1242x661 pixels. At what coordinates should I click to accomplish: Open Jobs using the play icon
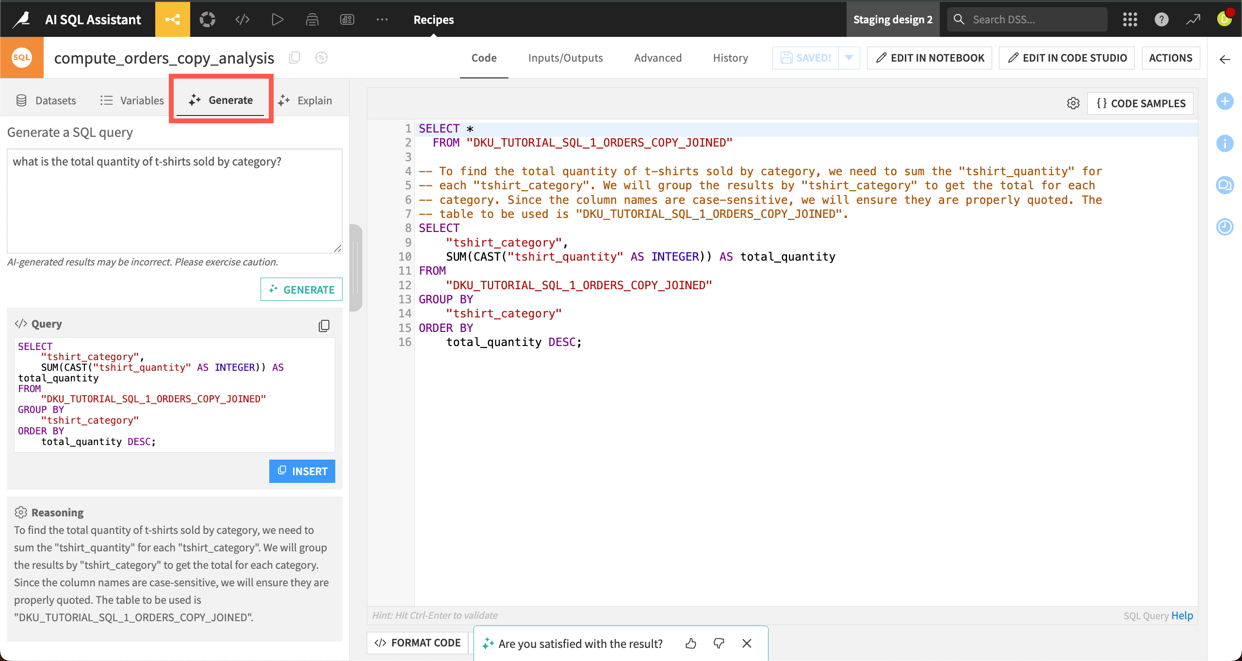tap(277, 19)
